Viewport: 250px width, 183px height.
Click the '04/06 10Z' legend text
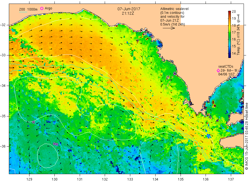coord(226,74)
